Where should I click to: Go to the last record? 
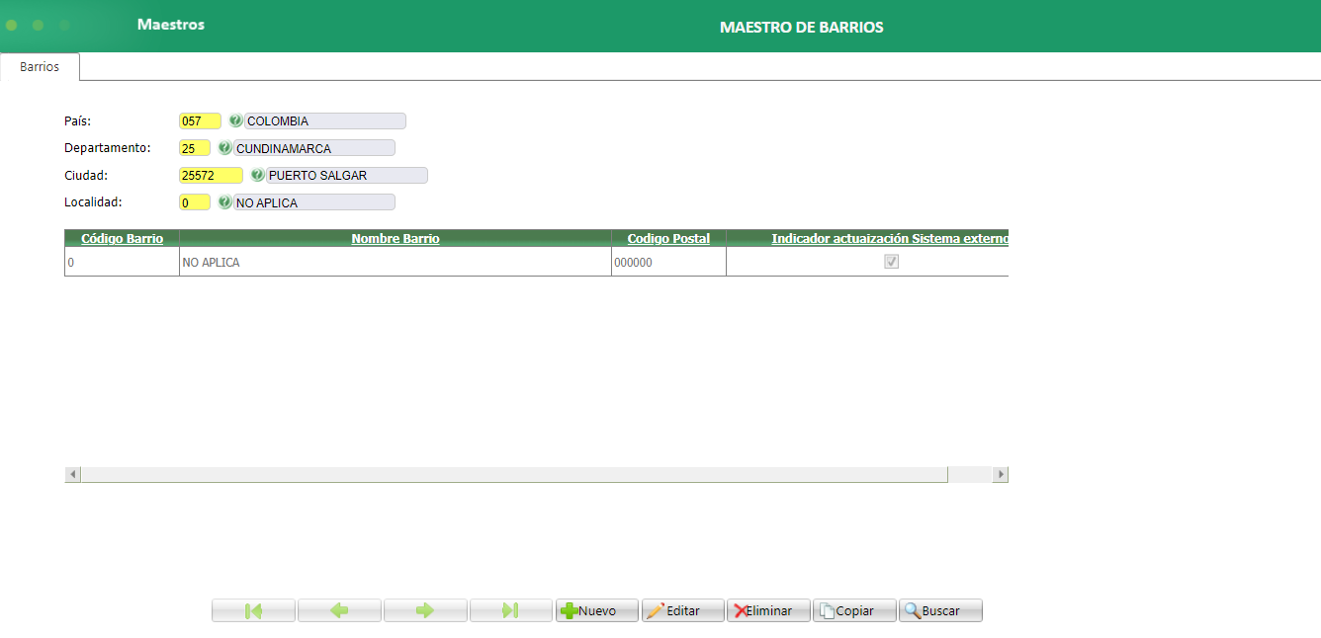[511, 610]
